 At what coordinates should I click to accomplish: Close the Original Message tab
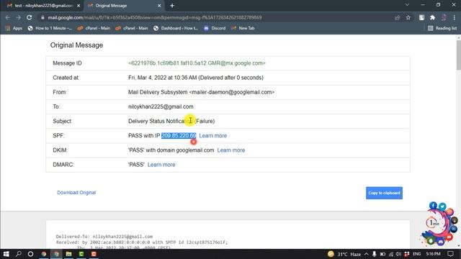coord(159,6)
